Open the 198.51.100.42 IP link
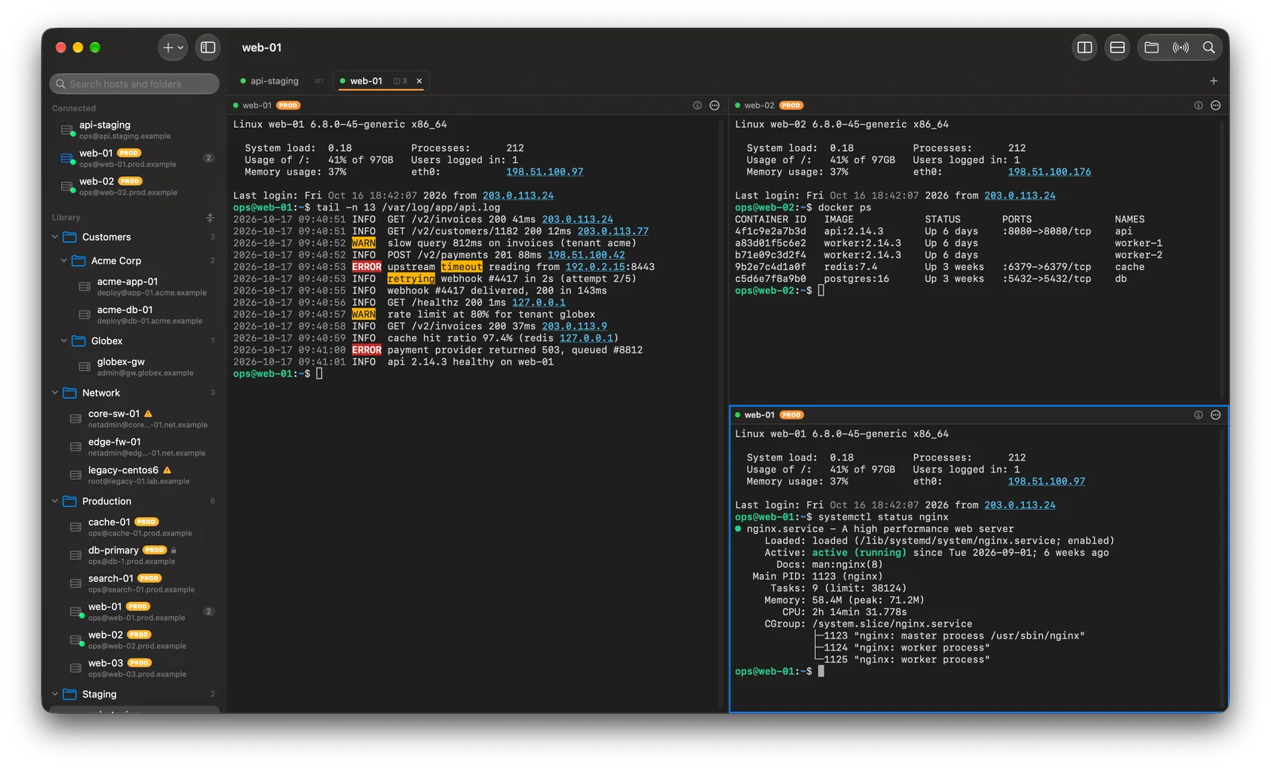The image size is (1271, 768). (586, 256)
